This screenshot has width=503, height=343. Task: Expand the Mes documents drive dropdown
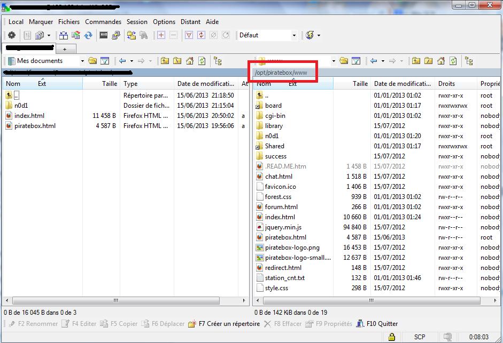click(x=82, y=61)
